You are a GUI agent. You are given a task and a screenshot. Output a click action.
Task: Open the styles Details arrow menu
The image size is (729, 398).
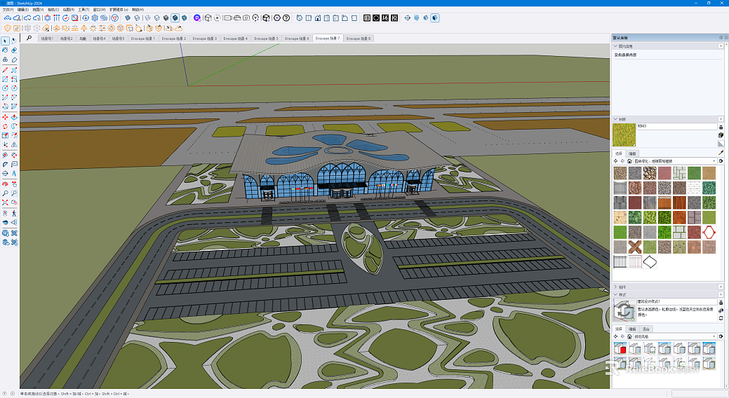(721, 336)
